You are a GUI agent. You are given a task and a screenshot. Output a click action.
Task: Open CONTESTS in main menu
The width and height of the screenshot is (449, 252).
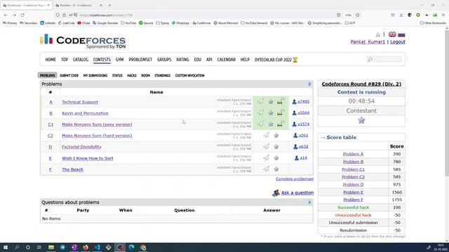(x=102, y=59)
